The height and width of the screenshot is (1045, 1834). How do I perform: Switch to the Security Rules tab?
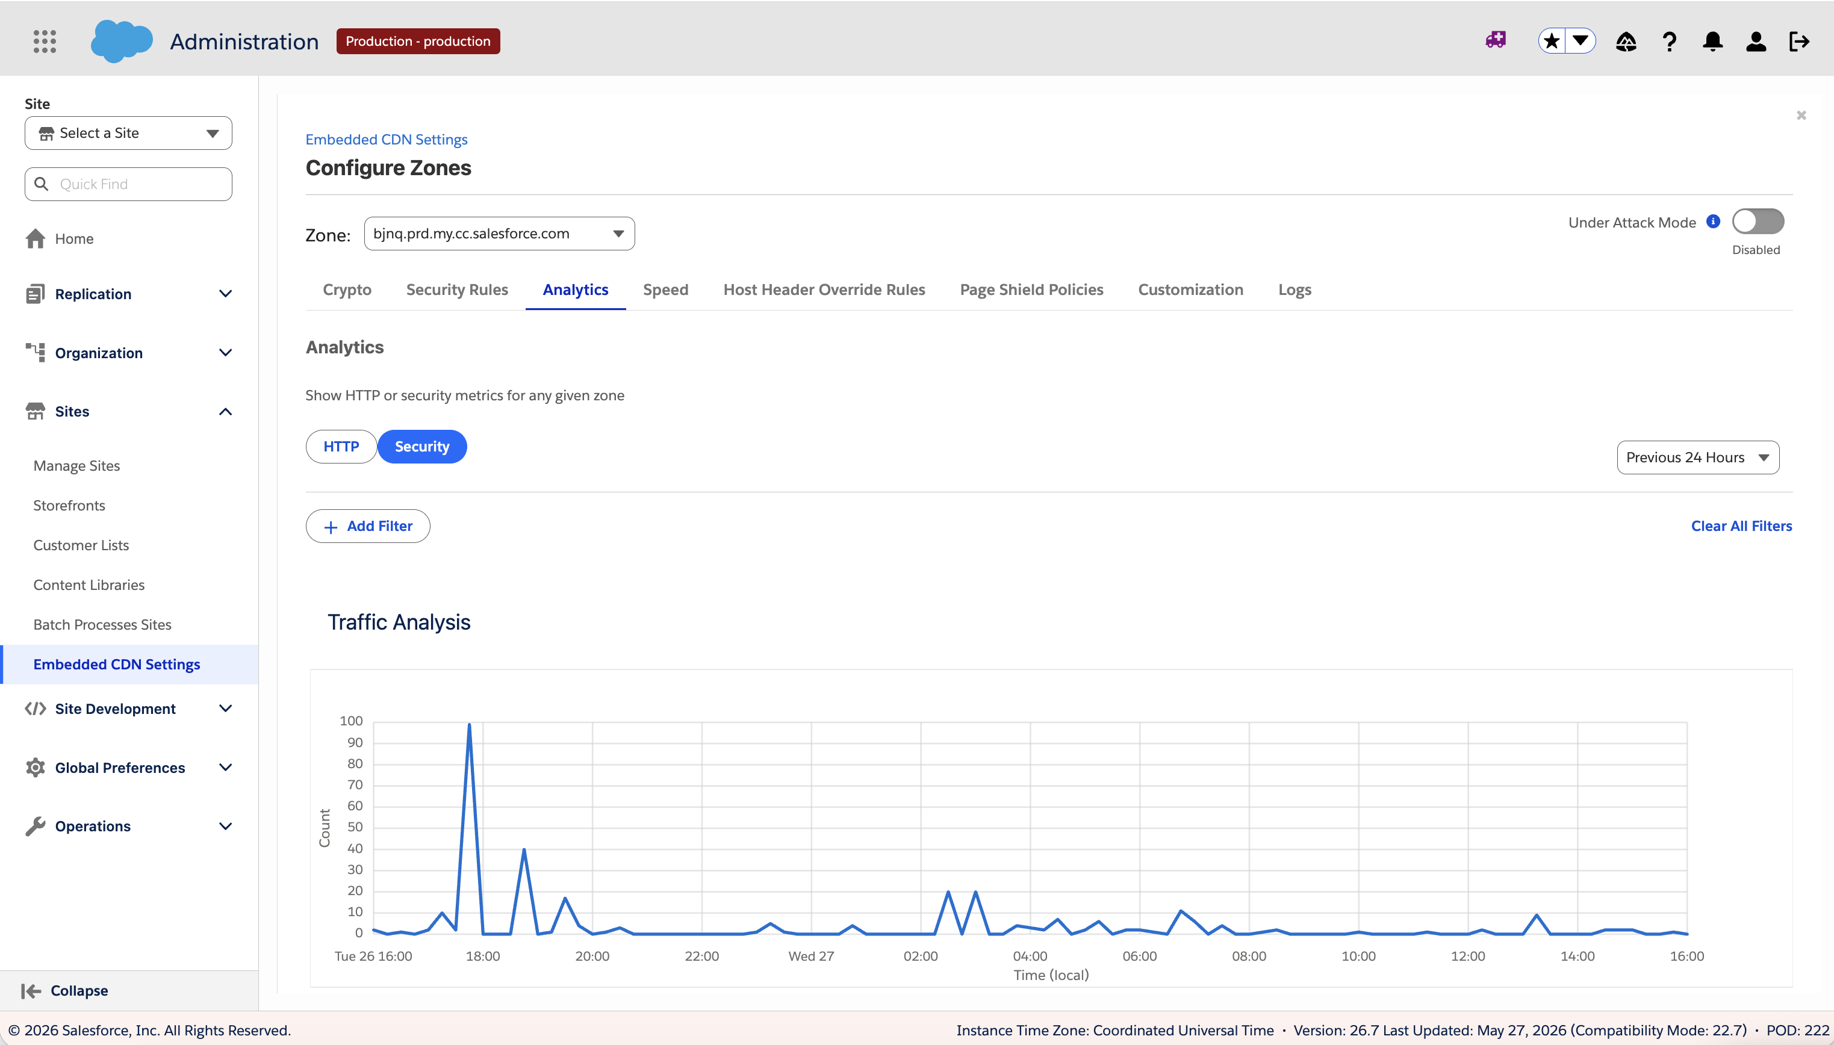pyautogui.click(x=457, y=289)
